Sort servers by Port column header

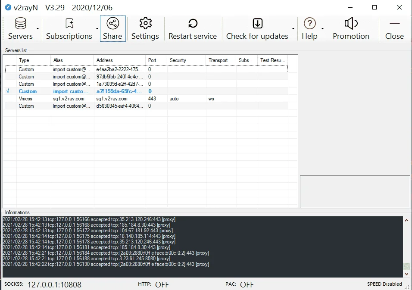[x=156, y=60]
